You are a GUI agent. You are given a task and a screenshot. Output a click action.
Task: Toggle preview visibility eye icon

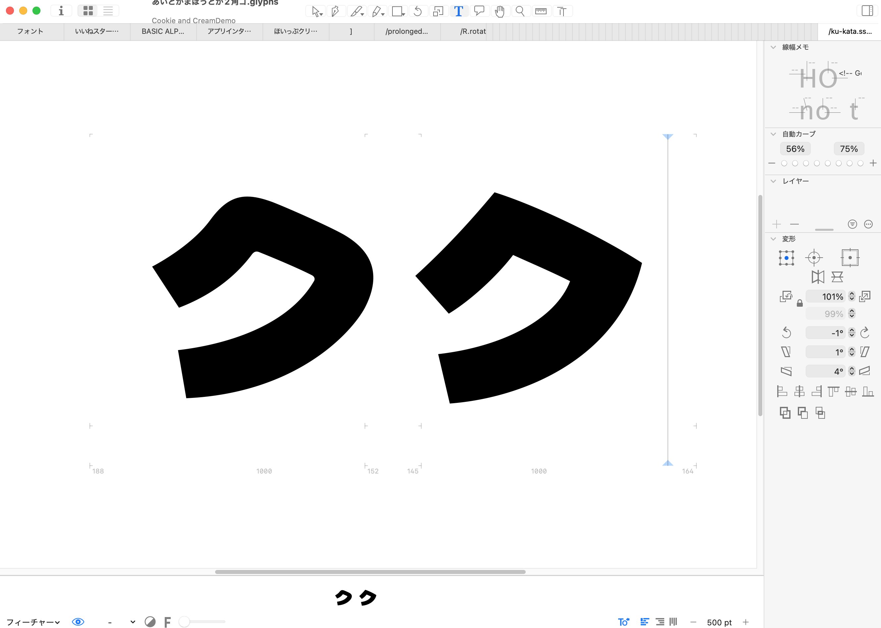(x=78, y=622)
